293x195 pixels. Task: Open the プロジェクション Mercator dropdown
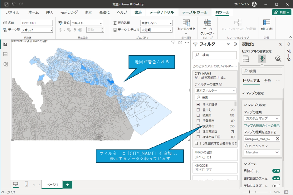(x=262, y=152)
